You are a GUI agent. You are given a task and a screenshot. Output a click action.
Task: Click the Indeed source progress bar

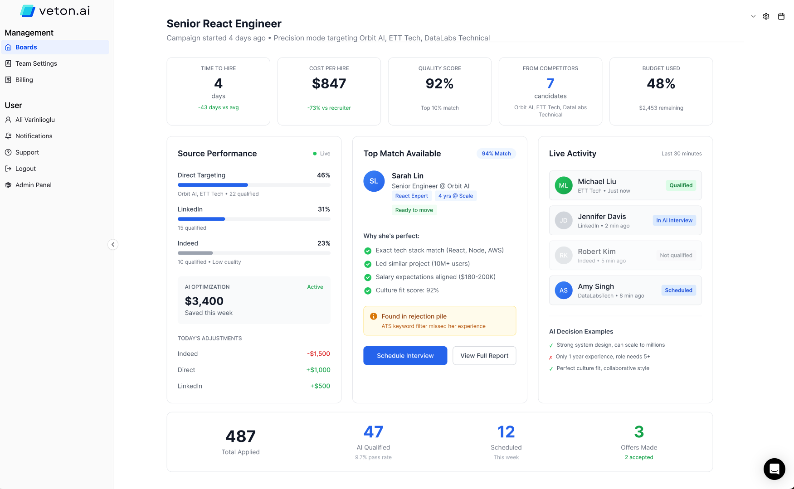[x=254, y=253]
